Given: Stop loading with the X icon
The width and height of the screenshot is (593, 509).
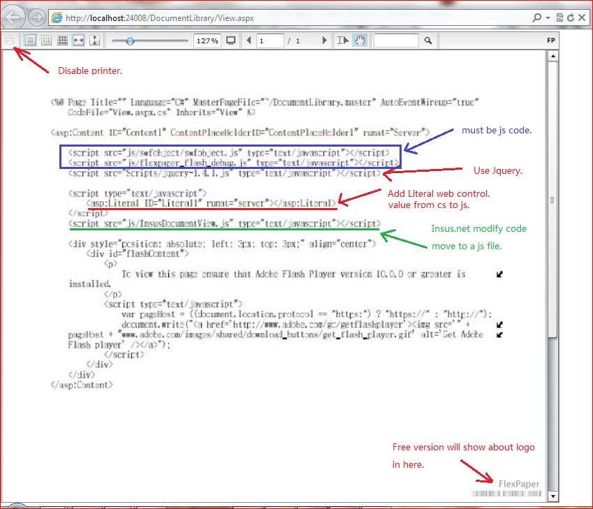Looking at the screenshot, I should click(582, 17).
